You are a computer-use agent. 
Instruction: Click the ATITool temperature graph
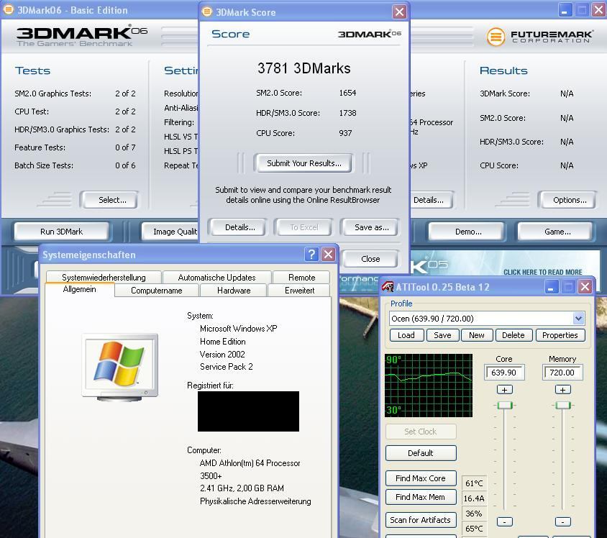[x=429, y=386]
